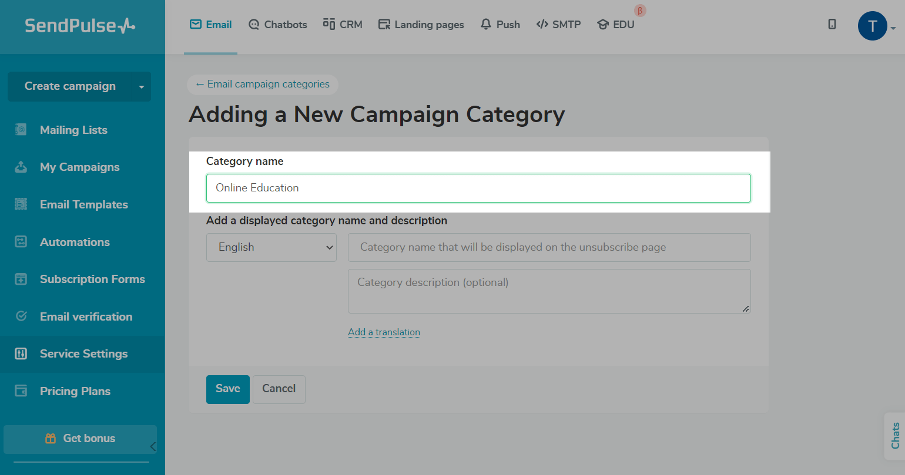
Task: Expand the Create campaign arrow menu
Action: pos(142,87)
